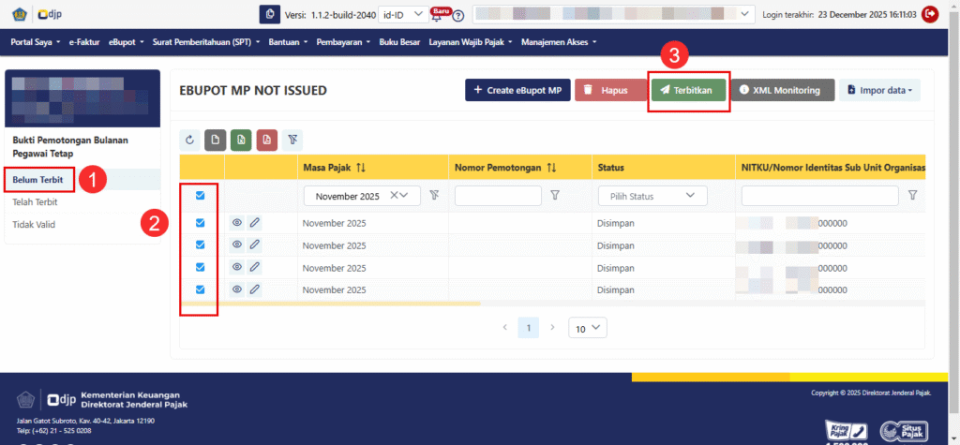Screen dimensions: 960x445
Task: Expand the id-ID language dropdown
Action: point(404,14)
